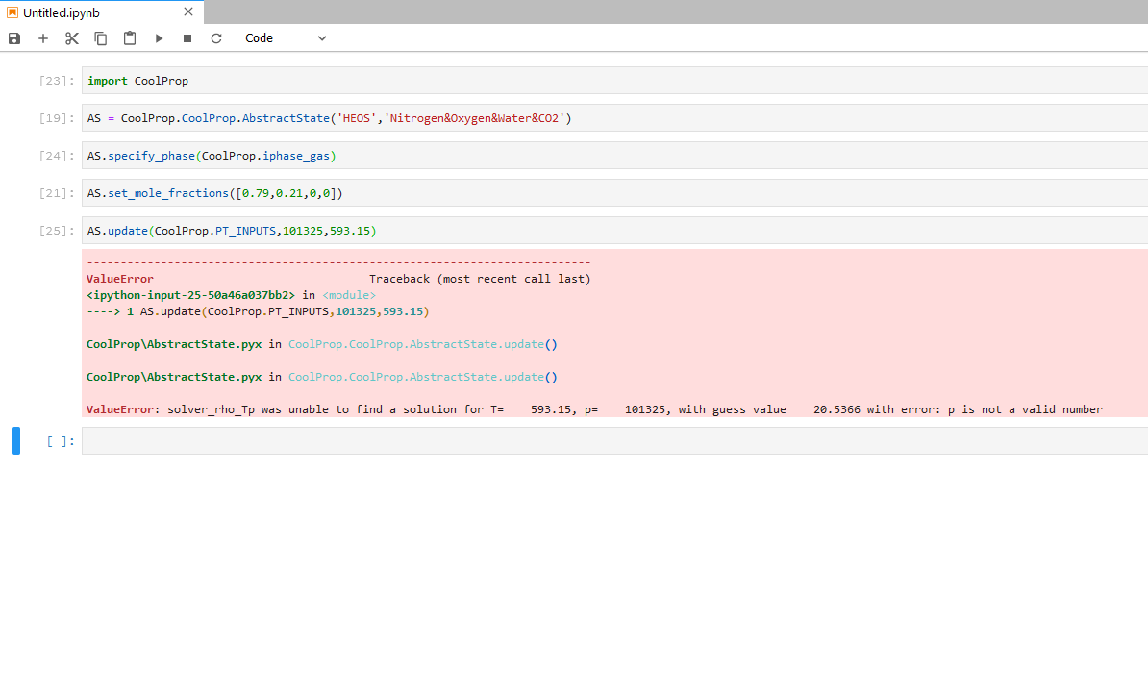Select the import CoolProp cell
The image size is (1148, 692).
[x=288, y=81]
